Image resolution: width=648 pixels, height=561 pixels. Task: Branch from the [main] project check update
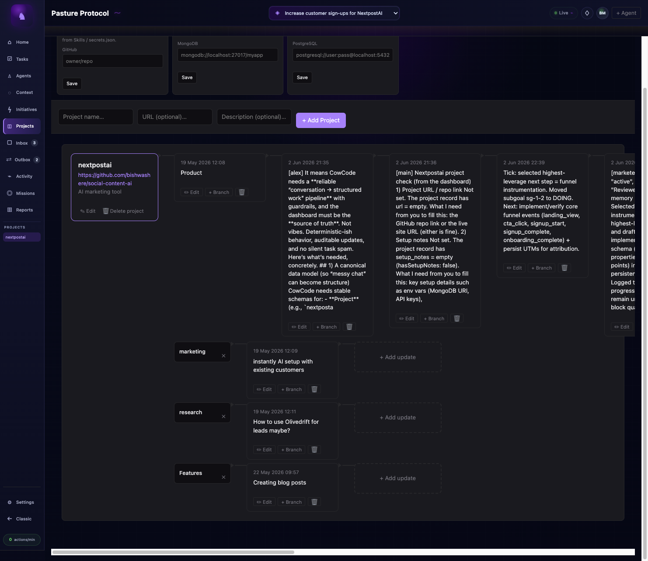click(x=434, y=319)
